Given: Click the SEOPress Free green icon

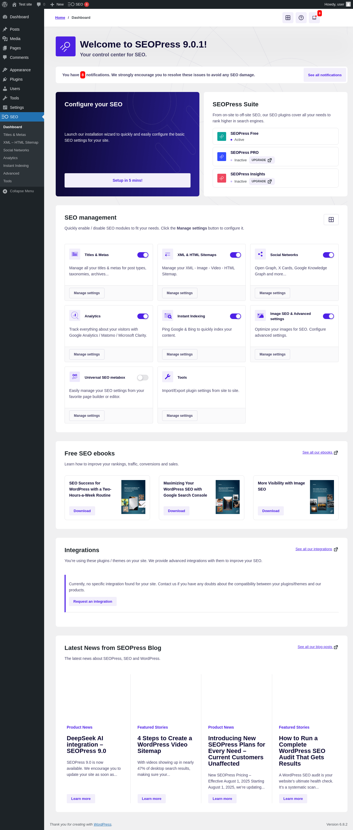Looking at the screenshot, I should coord(222,136).
